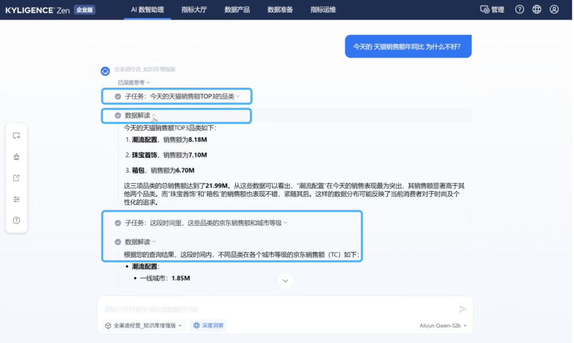
Task: Click the 企业版 edition badge
Action: (x=85, y=10)
